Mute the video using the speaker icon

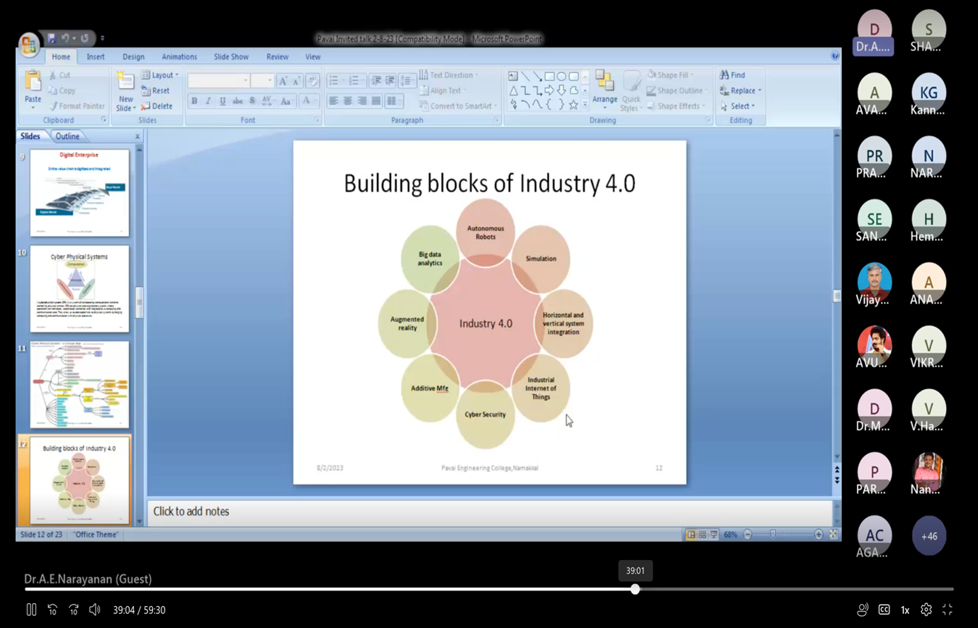tap(95, 610)
